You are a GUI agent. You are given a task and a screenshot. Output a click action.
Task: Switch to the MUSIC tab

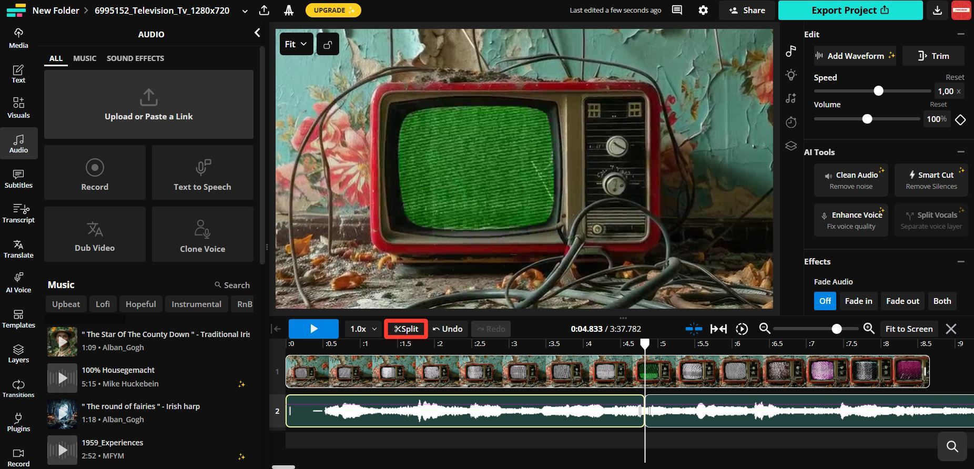point(85,58)
